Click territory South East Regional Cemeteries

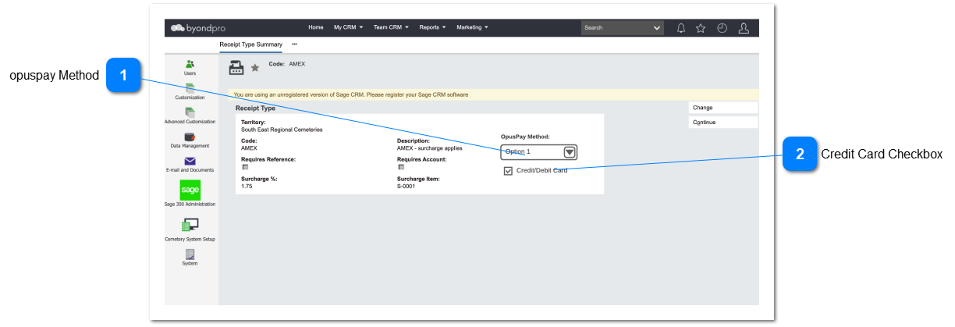click(282, 130)
